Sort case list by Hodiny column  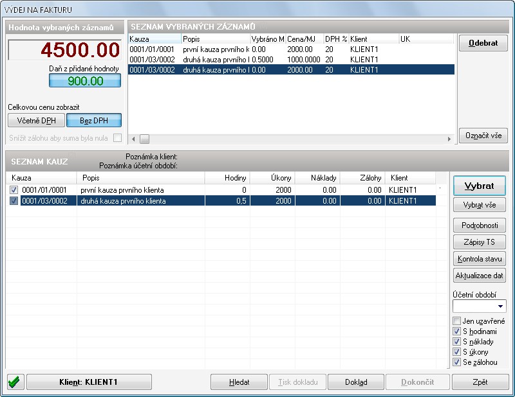(x=227, y=178)
